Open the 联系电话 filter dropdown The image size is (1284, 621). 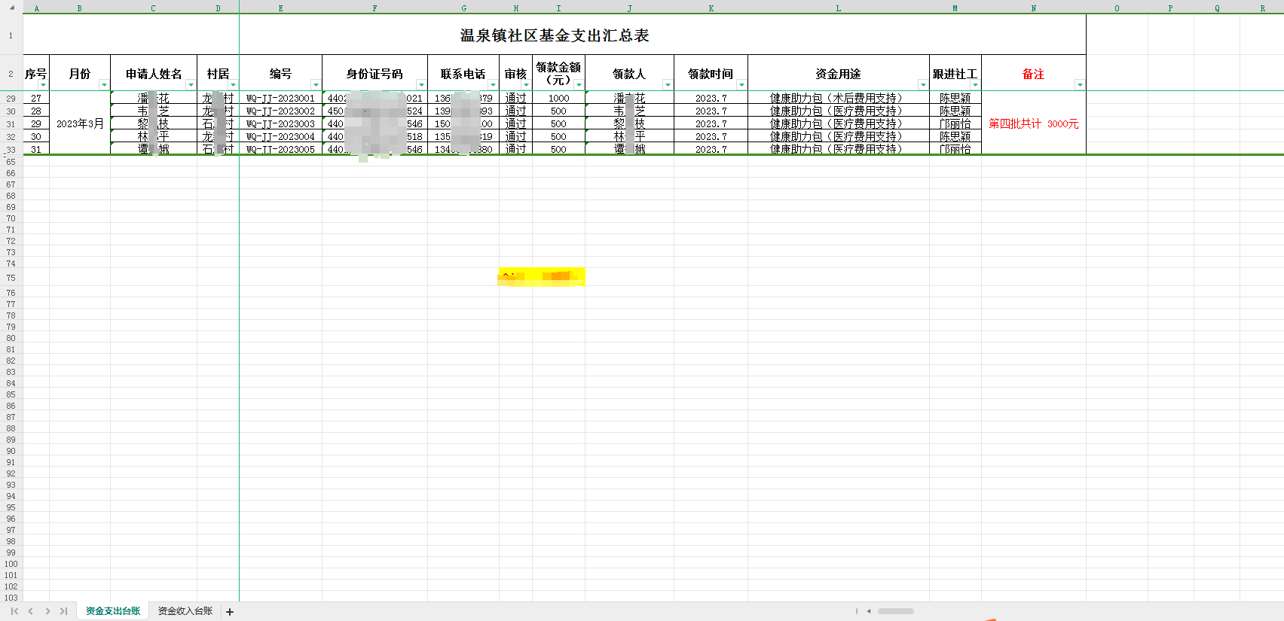pos(493,85)
